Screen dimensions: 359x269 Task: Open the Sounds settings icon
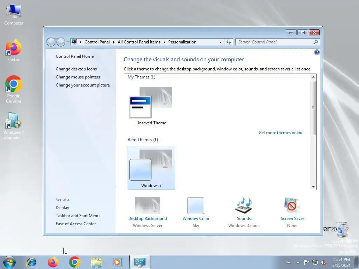tap(244, 205)
